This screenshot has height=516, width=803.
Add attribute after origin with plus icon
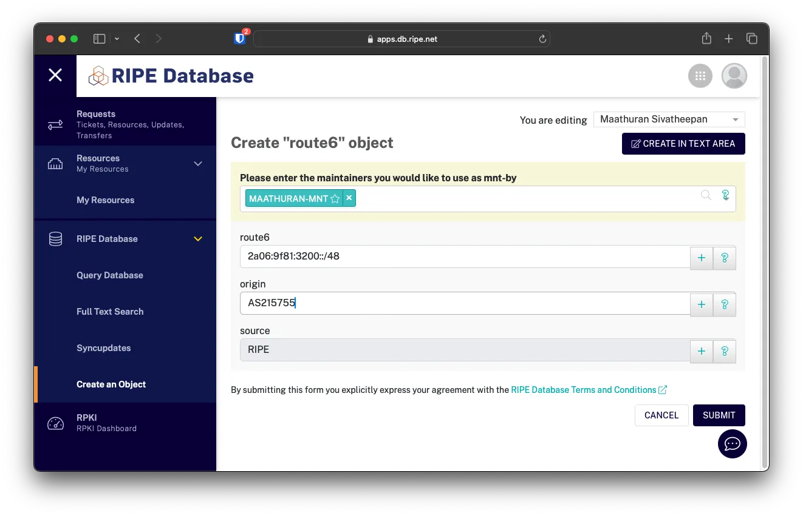[x=702, y=304]
